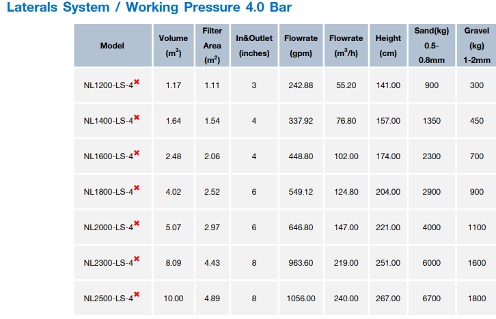Click the red X beside NL2000-LS-4
Viewport: 496px width, 319px height.
pyautogui.click(x=137, y=224)
